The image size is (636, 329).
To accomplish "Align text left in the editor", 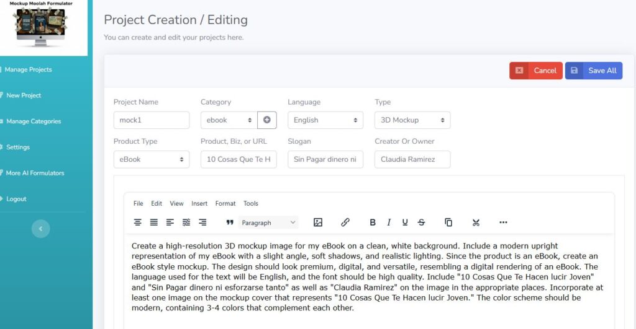I will [x=170, y=222].
